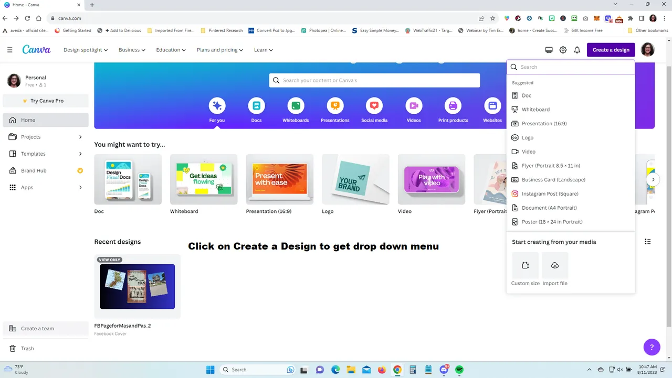Click the Canva logo
672x378 pixels.
tap(36, 50)
